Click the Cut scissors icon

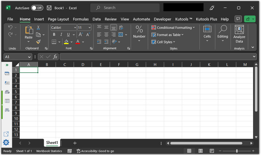[x=38, y=28]
